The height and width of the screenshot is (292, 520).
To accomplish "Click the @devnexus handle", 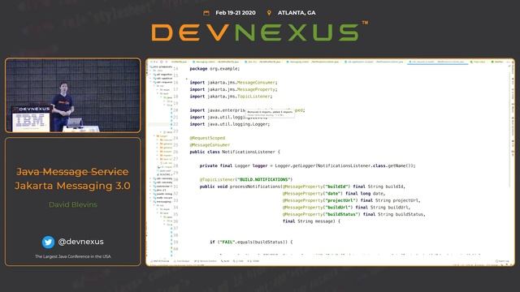I will (80, 242).
